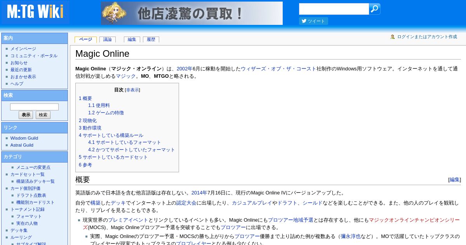Open おまかせ表示 in sidebar
The width and height of the screenshot is (466, 245).
pos(23,77)
